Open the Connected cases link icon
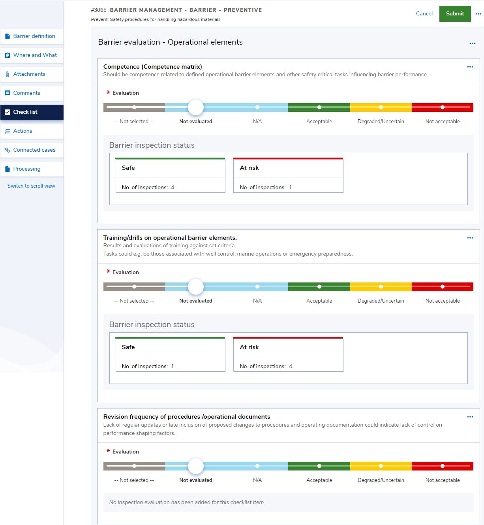The image size is (484, 525). point(8,150)
